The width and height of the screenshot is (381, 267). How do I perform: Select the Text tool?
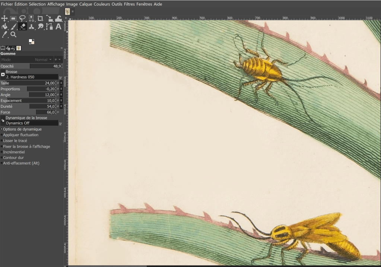pyautogui.click(x=58, y=26)
